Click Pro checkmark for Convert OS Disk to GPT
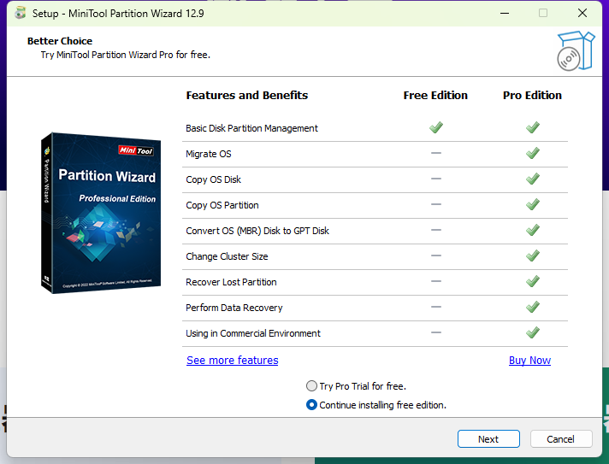Viewport: 609px width, 464px height. tap(533, 230)
